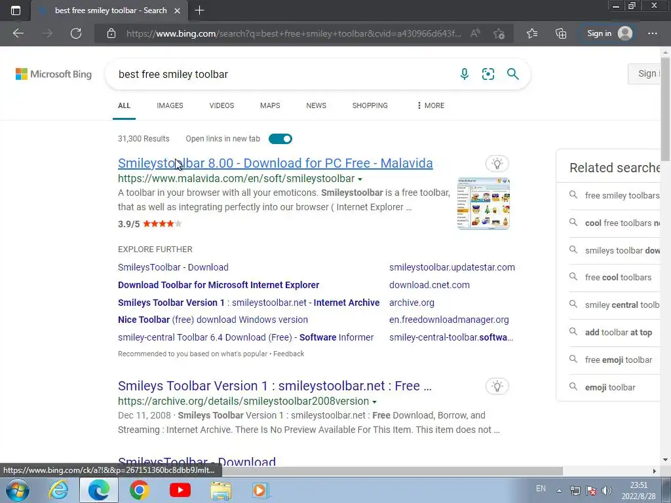Viewport: 671px width, 503px height.
Task: Switch to NEWS tab
Action: pyautogui.click(x=316, y=105)
